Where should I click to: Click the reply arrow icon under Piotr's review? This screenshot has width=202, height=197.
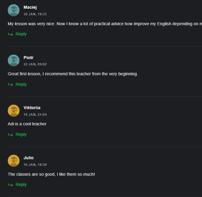tap(10, 85)
